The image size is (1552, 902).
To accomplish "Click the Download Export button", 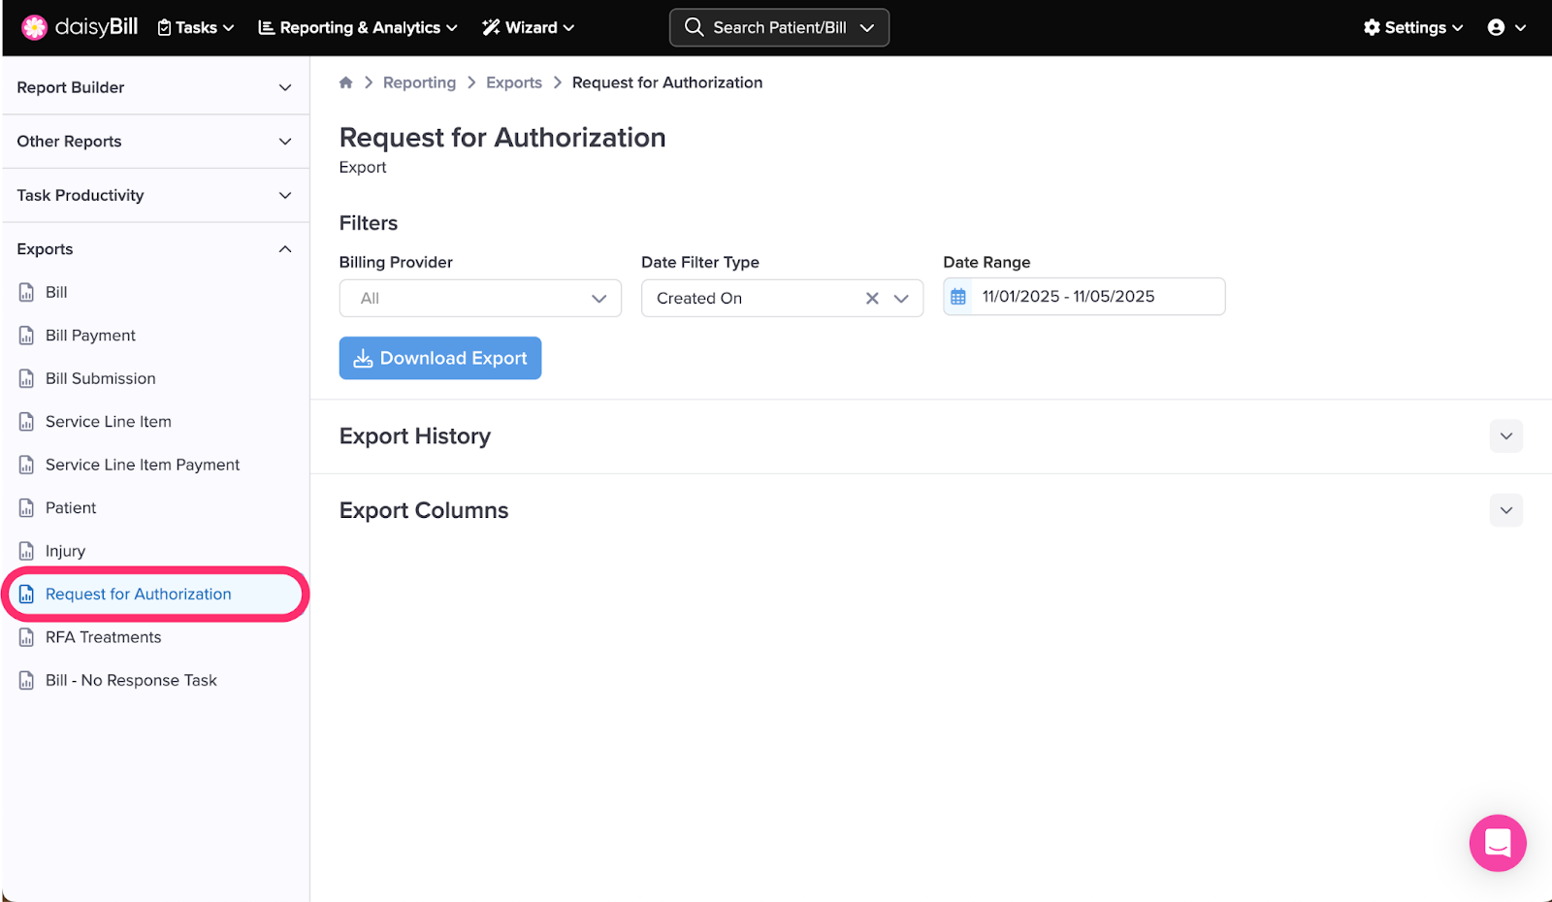I will tap(439, 358).
